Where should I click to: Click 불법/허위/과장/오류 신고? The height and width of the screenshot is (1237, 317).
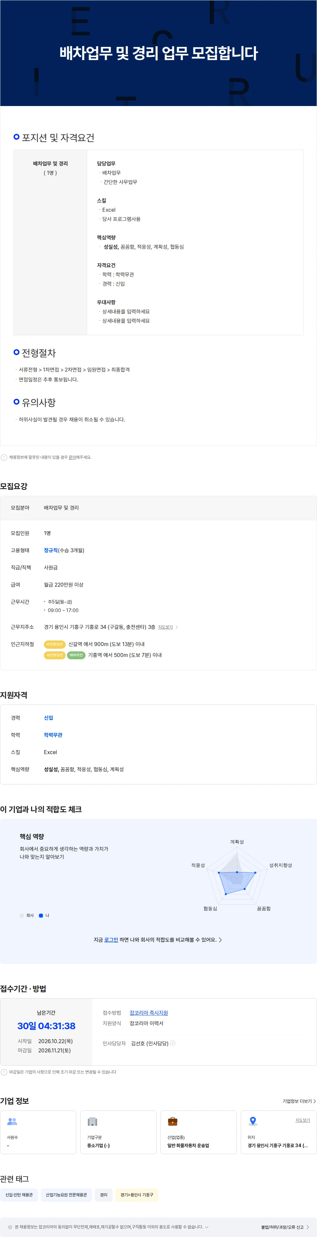[x=285, y=1227]
